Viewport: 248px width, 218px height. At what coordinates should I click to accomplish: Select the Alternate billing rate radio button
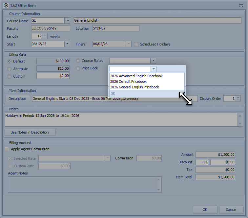pyautogui.click(x=9, y=69)
